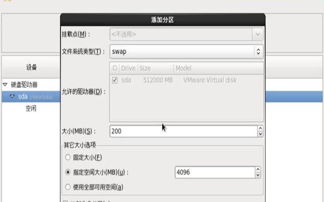Click the size (MB) field showing 200
This screenshot has width=324, height=202.
[x=183, y=131]
